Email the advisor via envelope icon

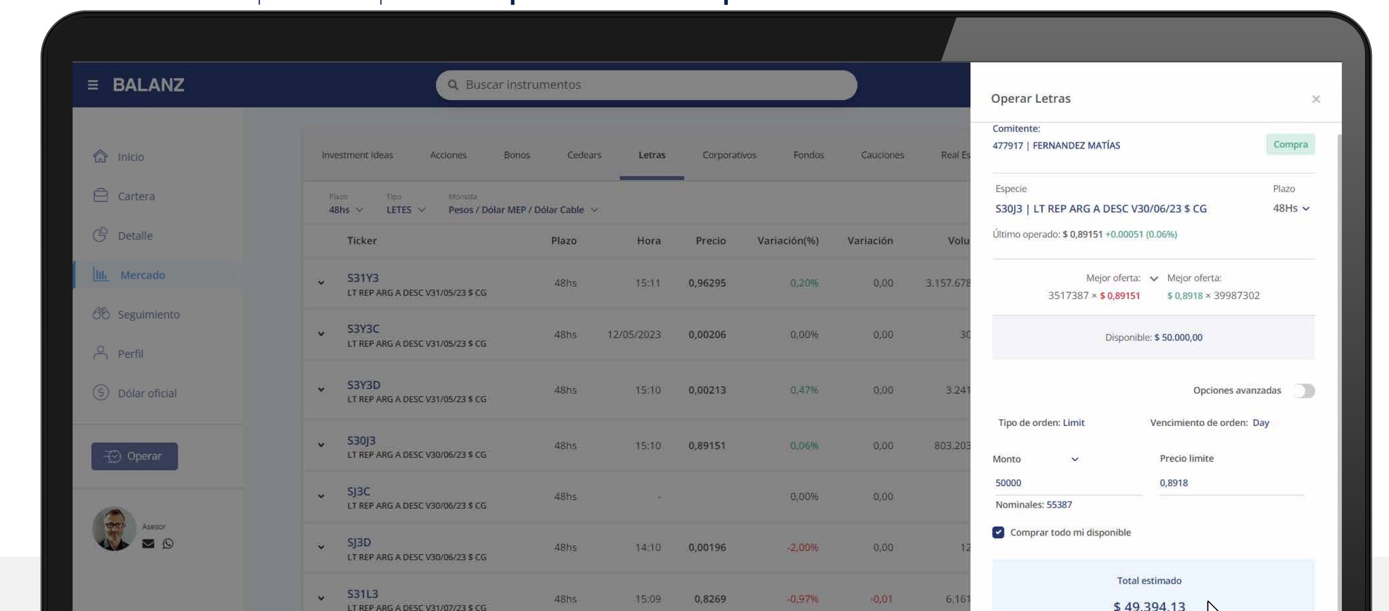tap(148, 544)
